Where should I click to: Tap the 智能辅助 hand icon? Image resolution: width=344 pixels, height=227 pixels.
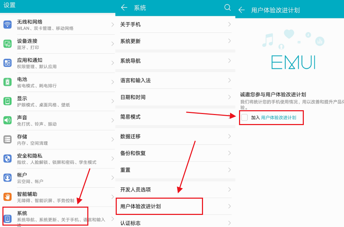tap(8, 197)
